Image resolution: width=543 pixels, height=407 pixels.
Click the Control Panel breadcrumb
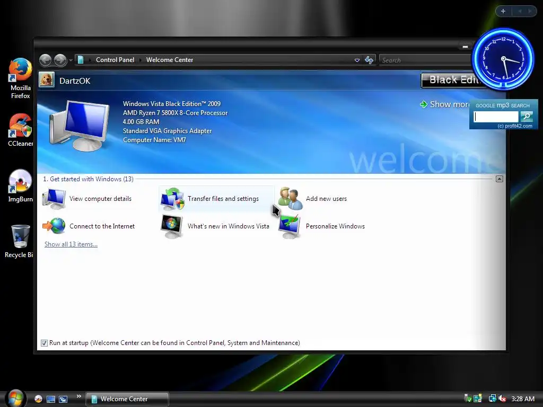(x=115, y=60)
